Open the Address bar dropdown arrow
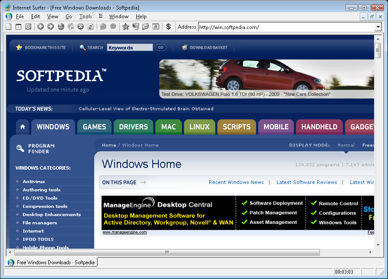 tap(378, 27)
